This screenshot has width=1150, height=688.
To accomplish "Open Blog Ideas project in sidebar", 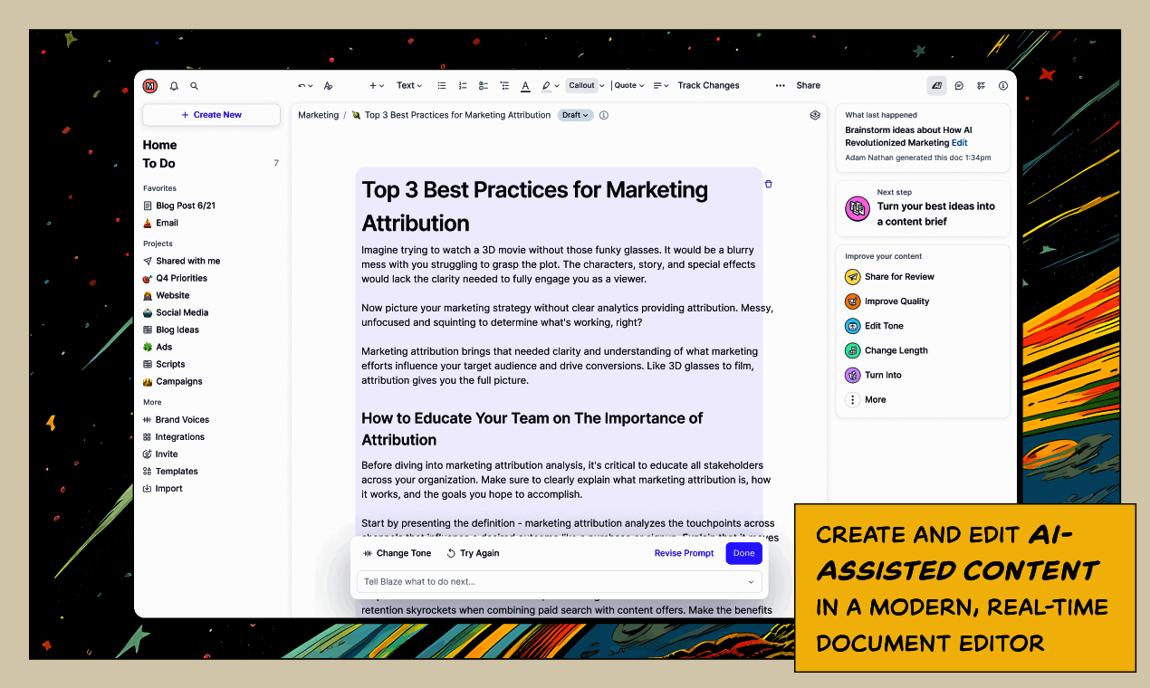I will coord(177,330).
